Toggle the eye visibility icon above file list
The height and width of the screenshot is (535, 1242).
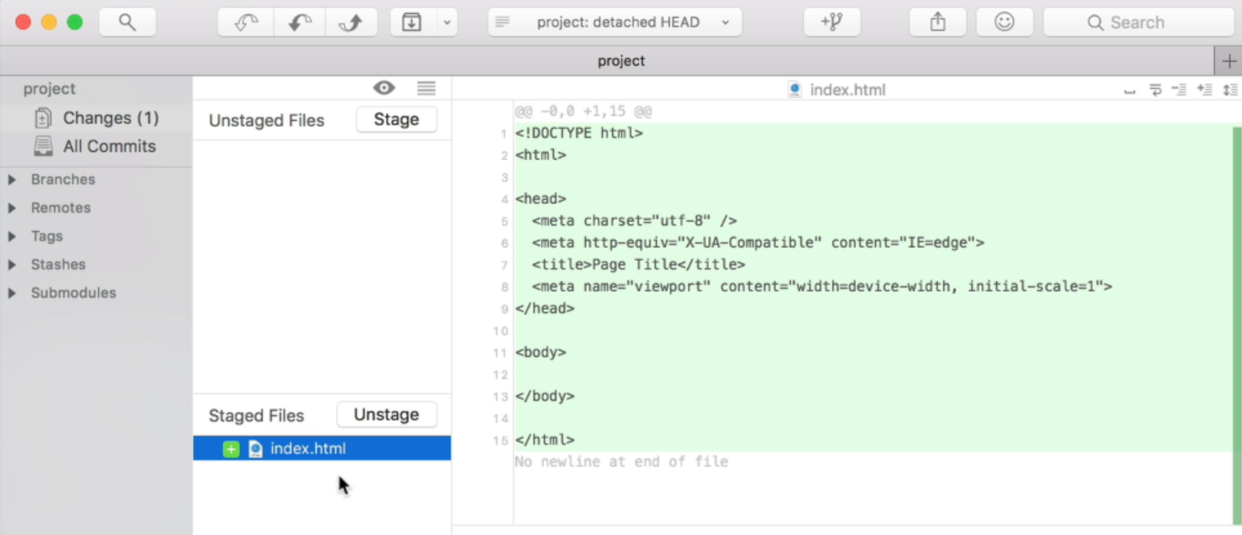(x=384, y=88)
